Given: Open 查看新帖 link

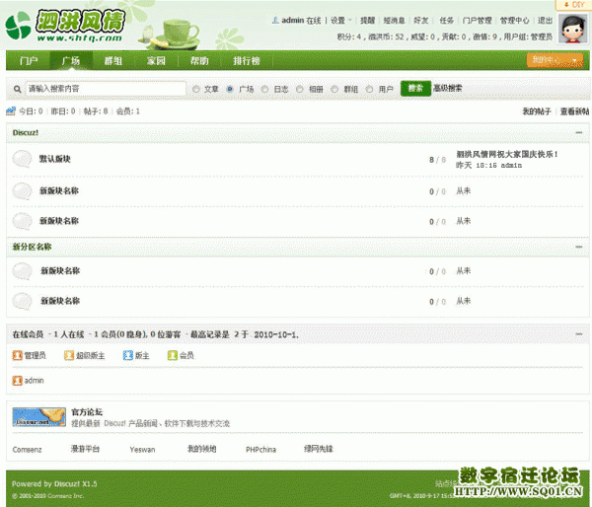Looking at the screenshot, I should pyautogui.click(x=574, y=111).
